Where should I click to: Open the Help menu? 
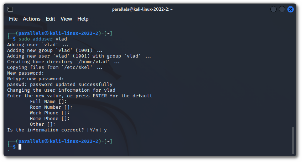[x=83, y=19]
